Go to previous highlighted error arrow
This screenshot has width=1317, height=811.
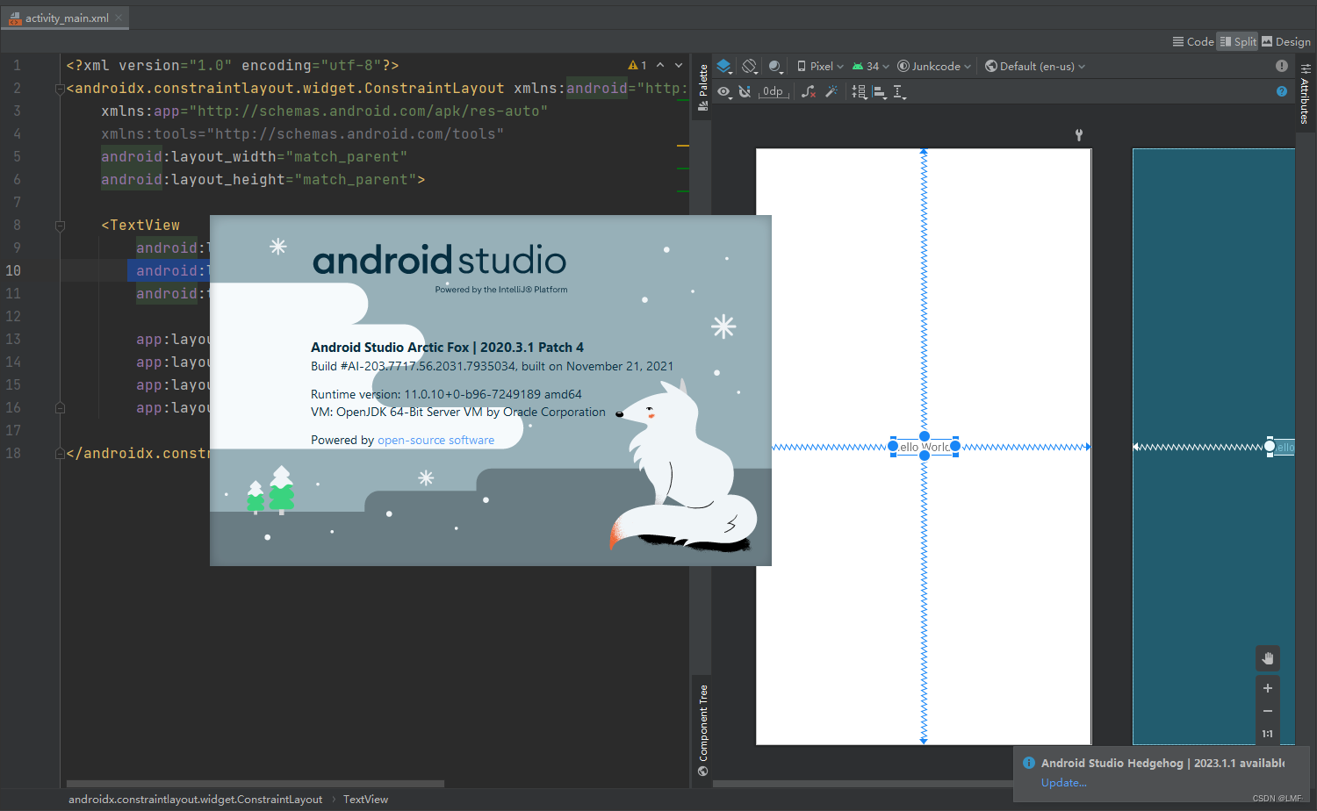point(660,65)
